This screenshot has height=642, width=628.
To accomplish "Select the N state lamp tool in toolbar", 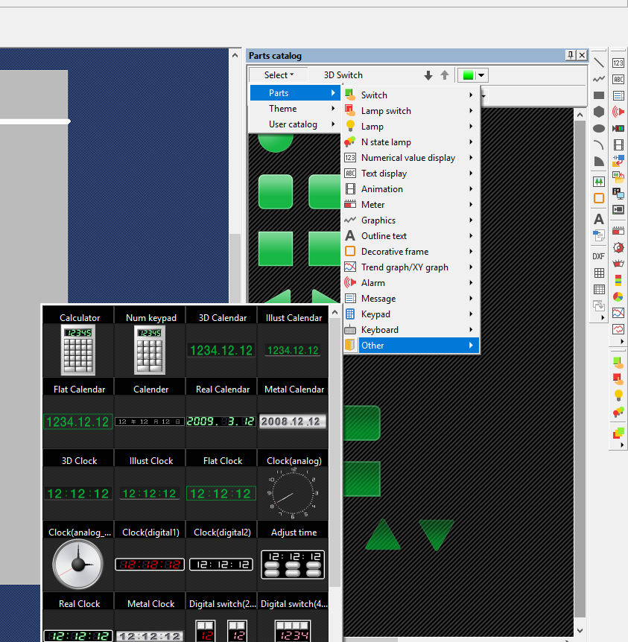I will pos(618,413).
